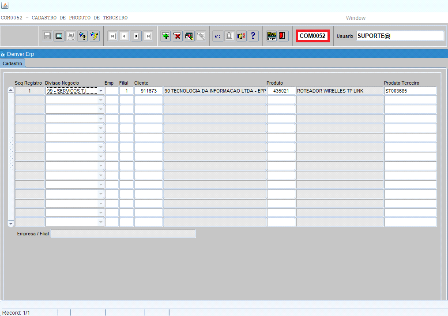Click the Save (floppy disk) toolbar icon
Image resolution: width=448 pixels, height=316 pixels.
tap(47, 36)
